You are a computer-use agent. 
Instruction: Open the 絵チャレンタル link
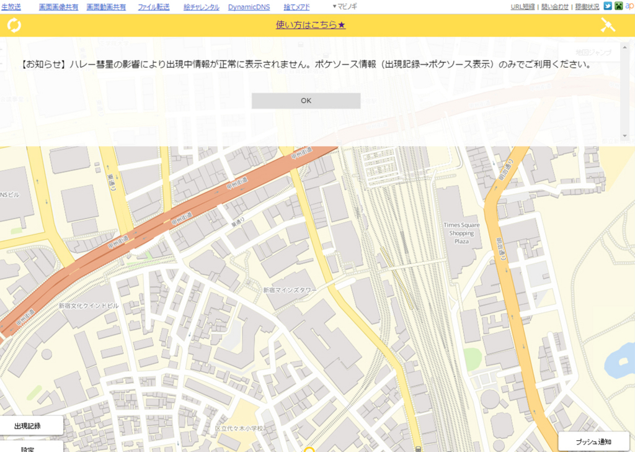[x=202, y=7]
